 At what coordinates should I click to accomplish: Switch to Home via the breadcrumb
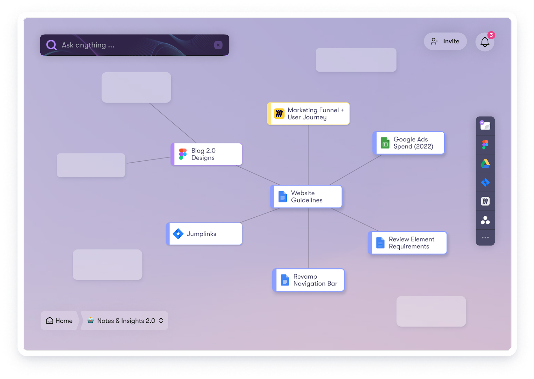click(x=60, y=320)
